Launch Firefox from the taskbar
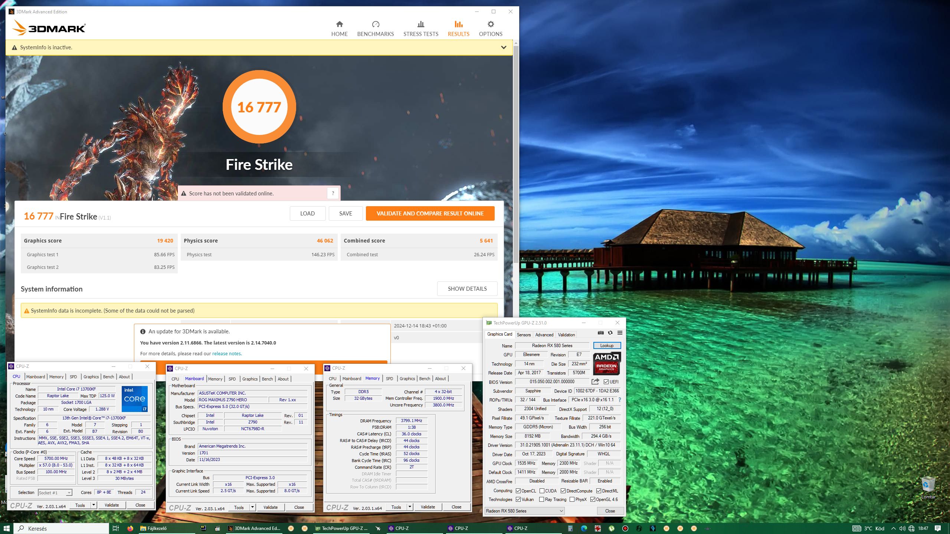The height and width of the screenshot is (534, 950). [x=130, y=528]
